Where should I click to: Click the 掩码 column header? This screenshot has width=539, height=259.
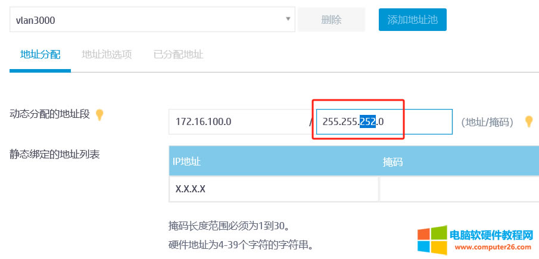pos(459,161)
